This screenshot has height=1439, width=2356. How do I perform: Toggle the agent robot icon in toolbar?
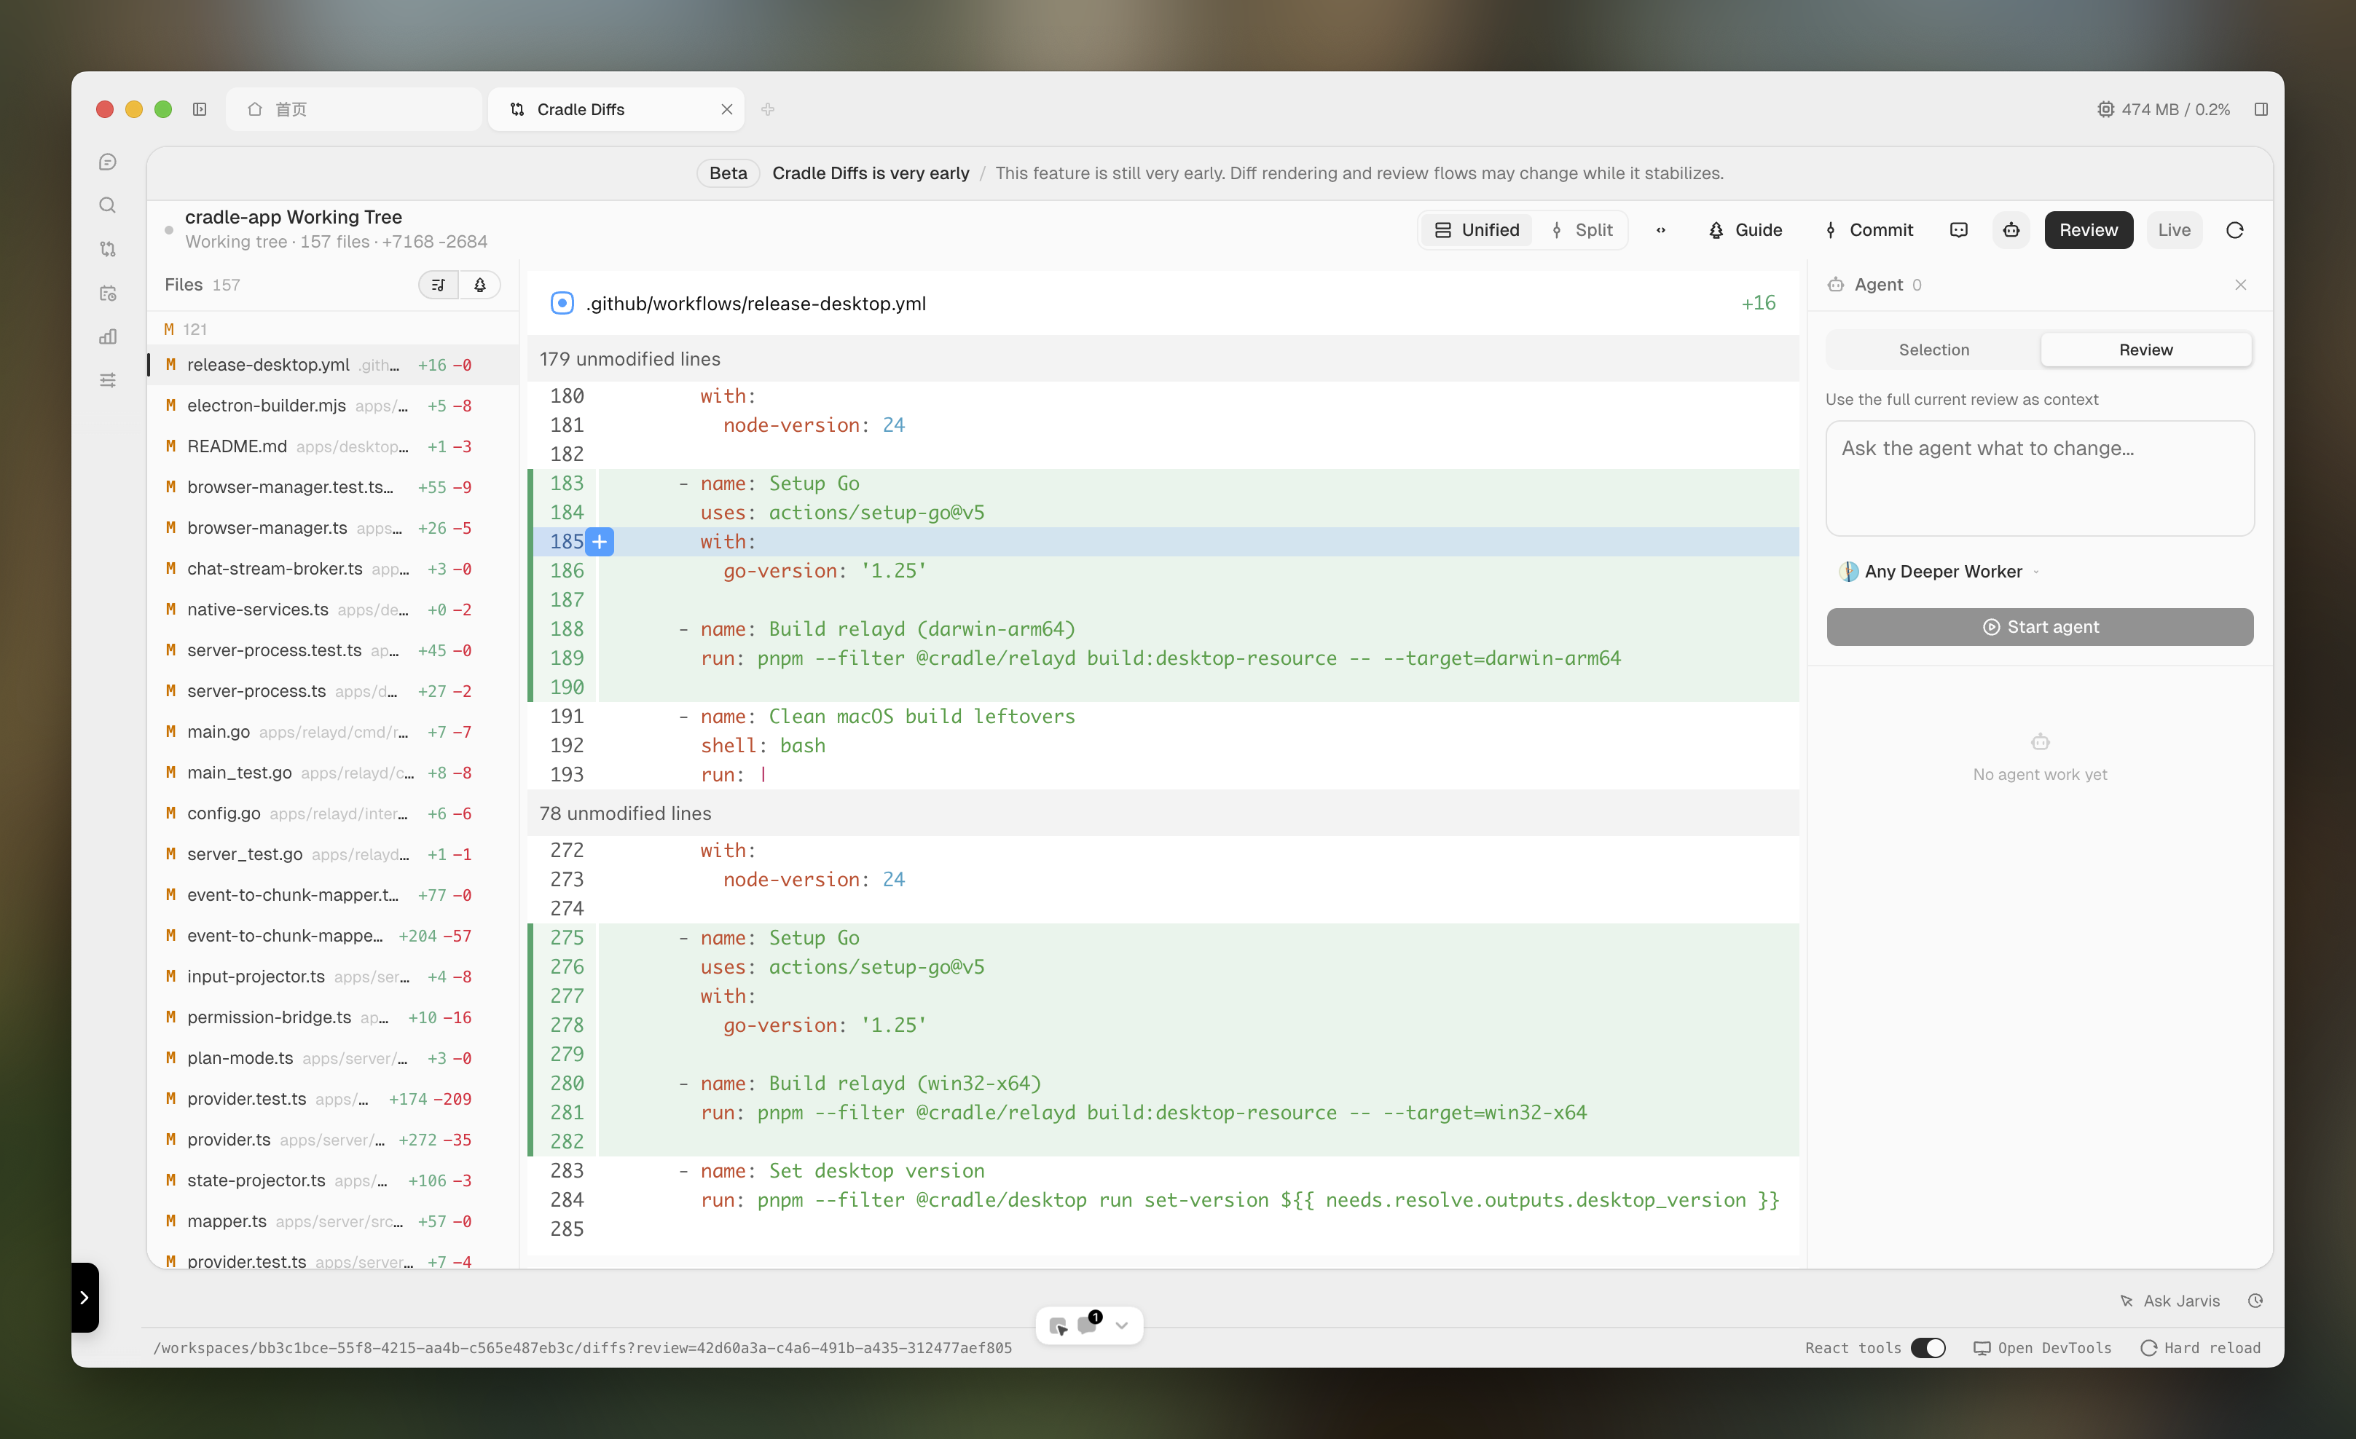click(2012, 230)
